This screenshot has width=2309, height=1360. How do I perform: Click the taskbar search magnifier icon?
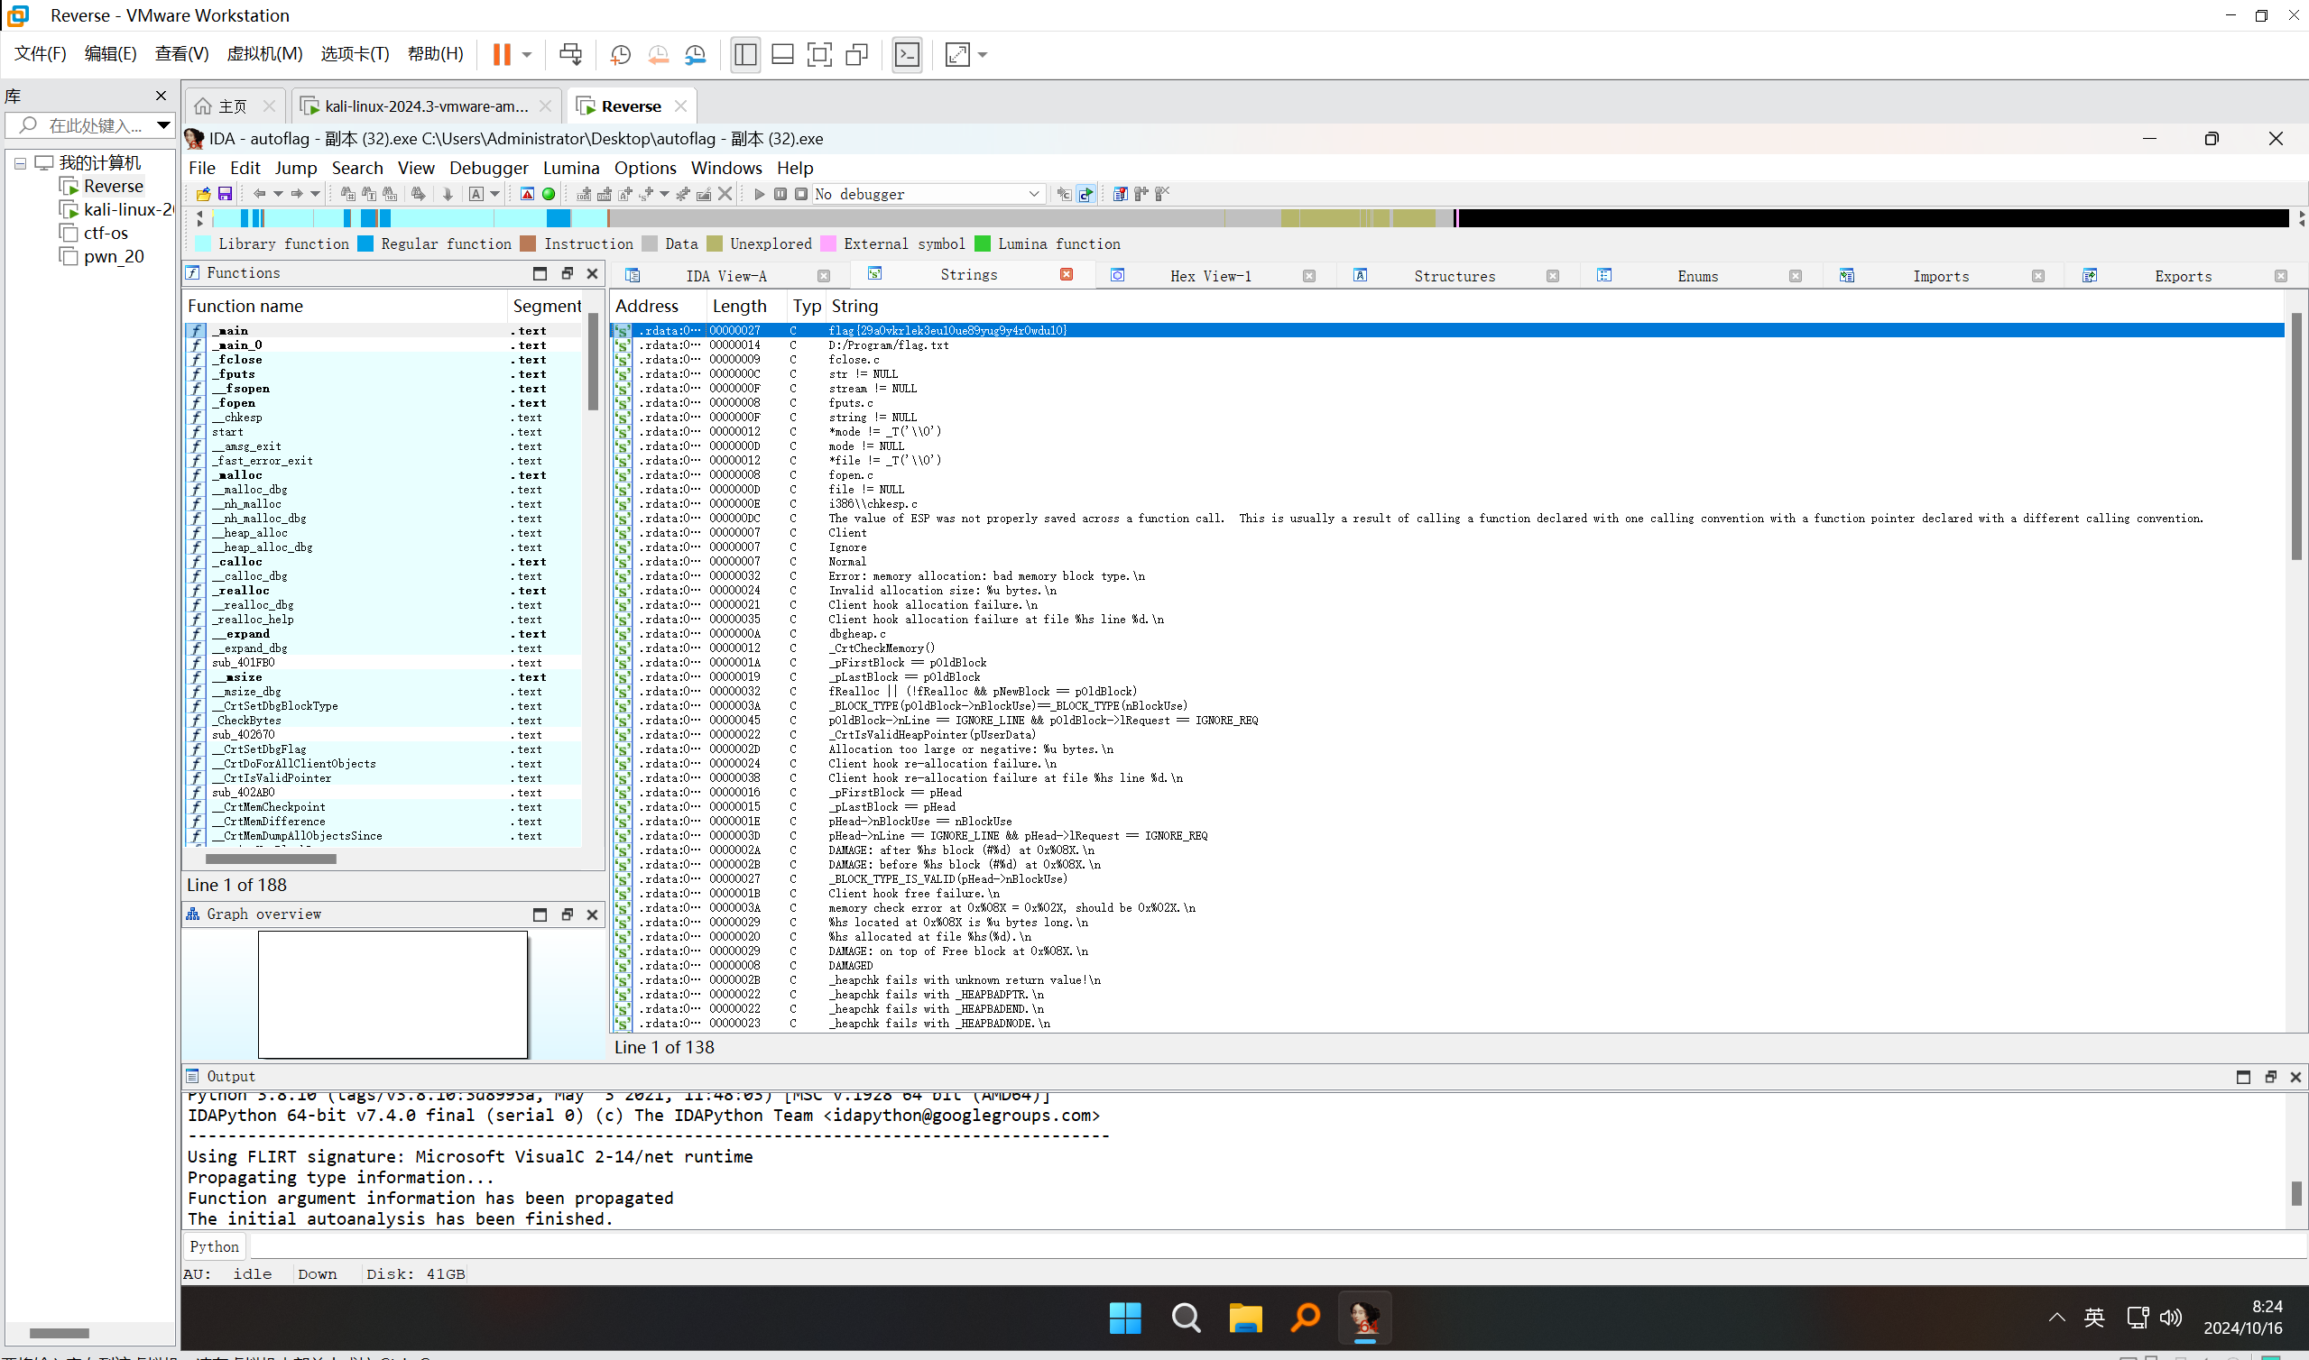pyautogui.click(x=1186, y=1318)
